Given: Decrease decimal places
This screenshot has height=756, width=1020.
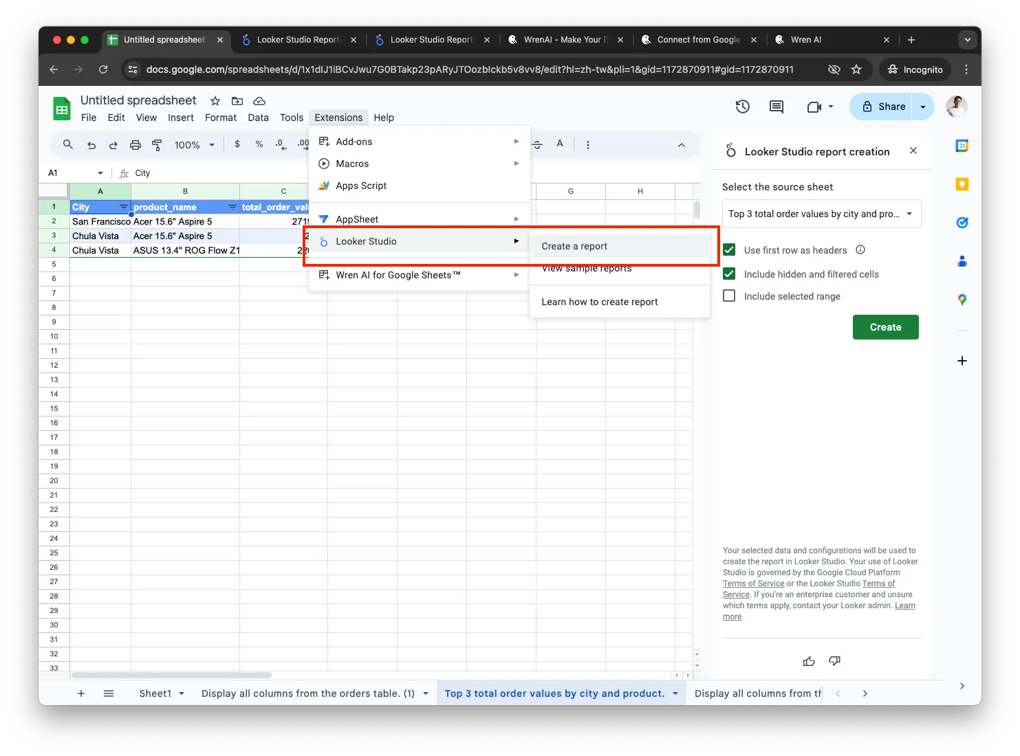Looking at the screenshot, I should coord(280,144).
